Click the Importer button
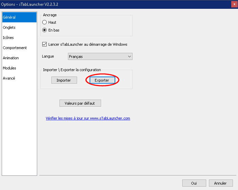This screenshot has width=238, height=190. [64, 80]
